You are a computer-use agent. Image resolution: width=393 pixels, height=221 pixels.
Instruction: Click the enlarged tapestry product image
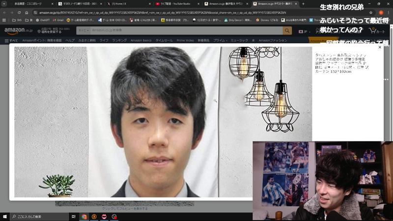click(163, 122)
